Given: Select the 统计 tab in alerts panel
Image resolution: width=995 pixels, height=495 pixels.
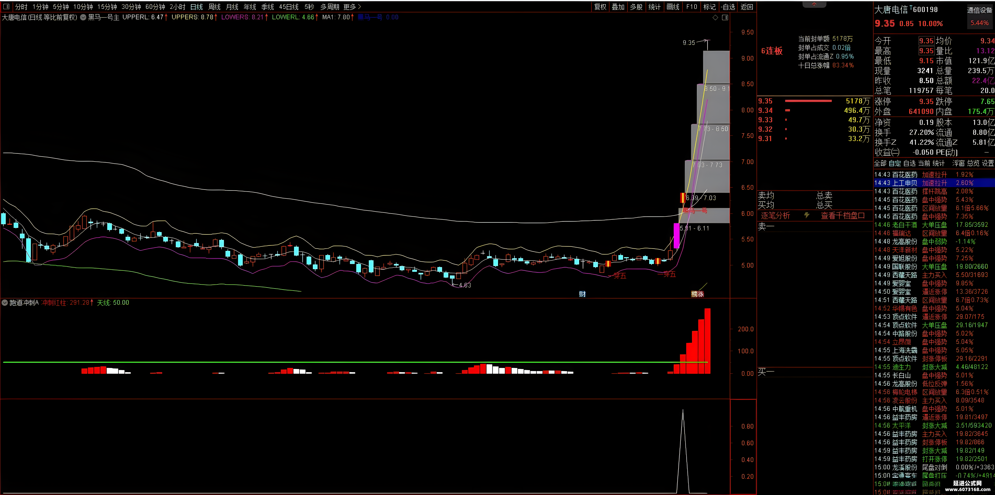Looking at the screenshot, I should 939,163.
